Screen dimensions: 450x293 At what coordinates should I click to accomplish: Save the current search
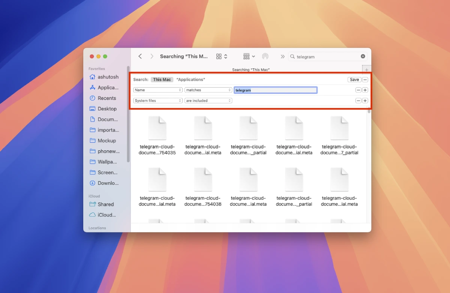click(x=354, y=80)
